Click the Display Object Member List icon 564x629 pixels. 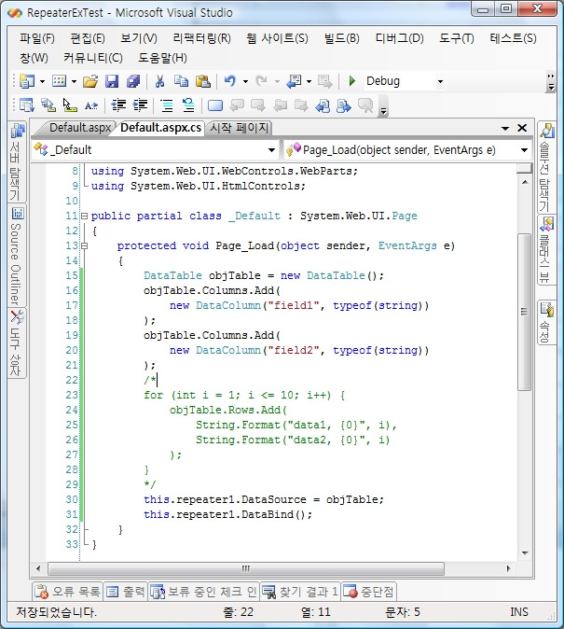(27, 105)
